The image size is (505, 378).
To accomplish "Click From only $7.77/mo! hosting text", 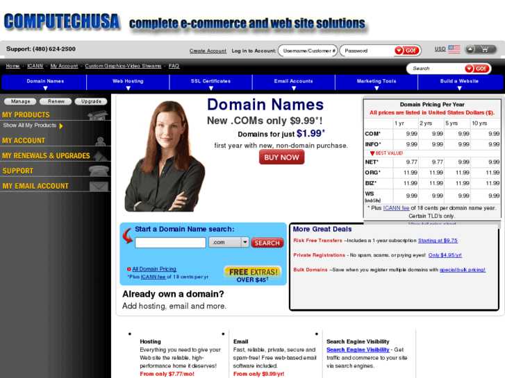I will 167,374.
